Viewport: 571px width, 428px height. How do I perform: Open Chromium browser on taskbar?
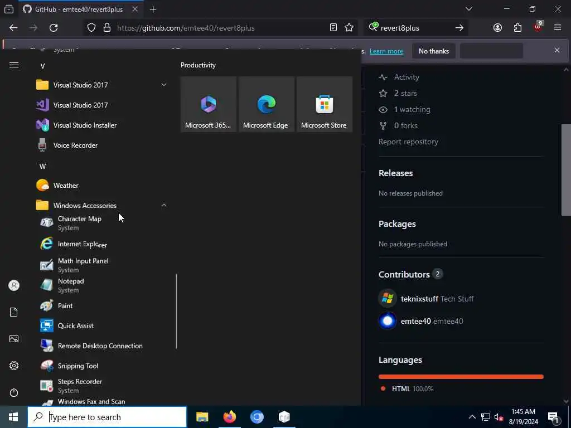pyautogui.click(x=257, y=417)
